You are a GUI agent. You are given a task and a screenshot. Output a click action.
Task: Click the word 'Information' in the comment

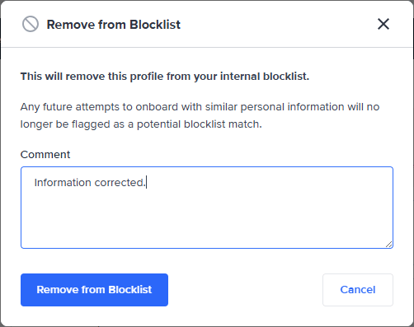[63, 183]
